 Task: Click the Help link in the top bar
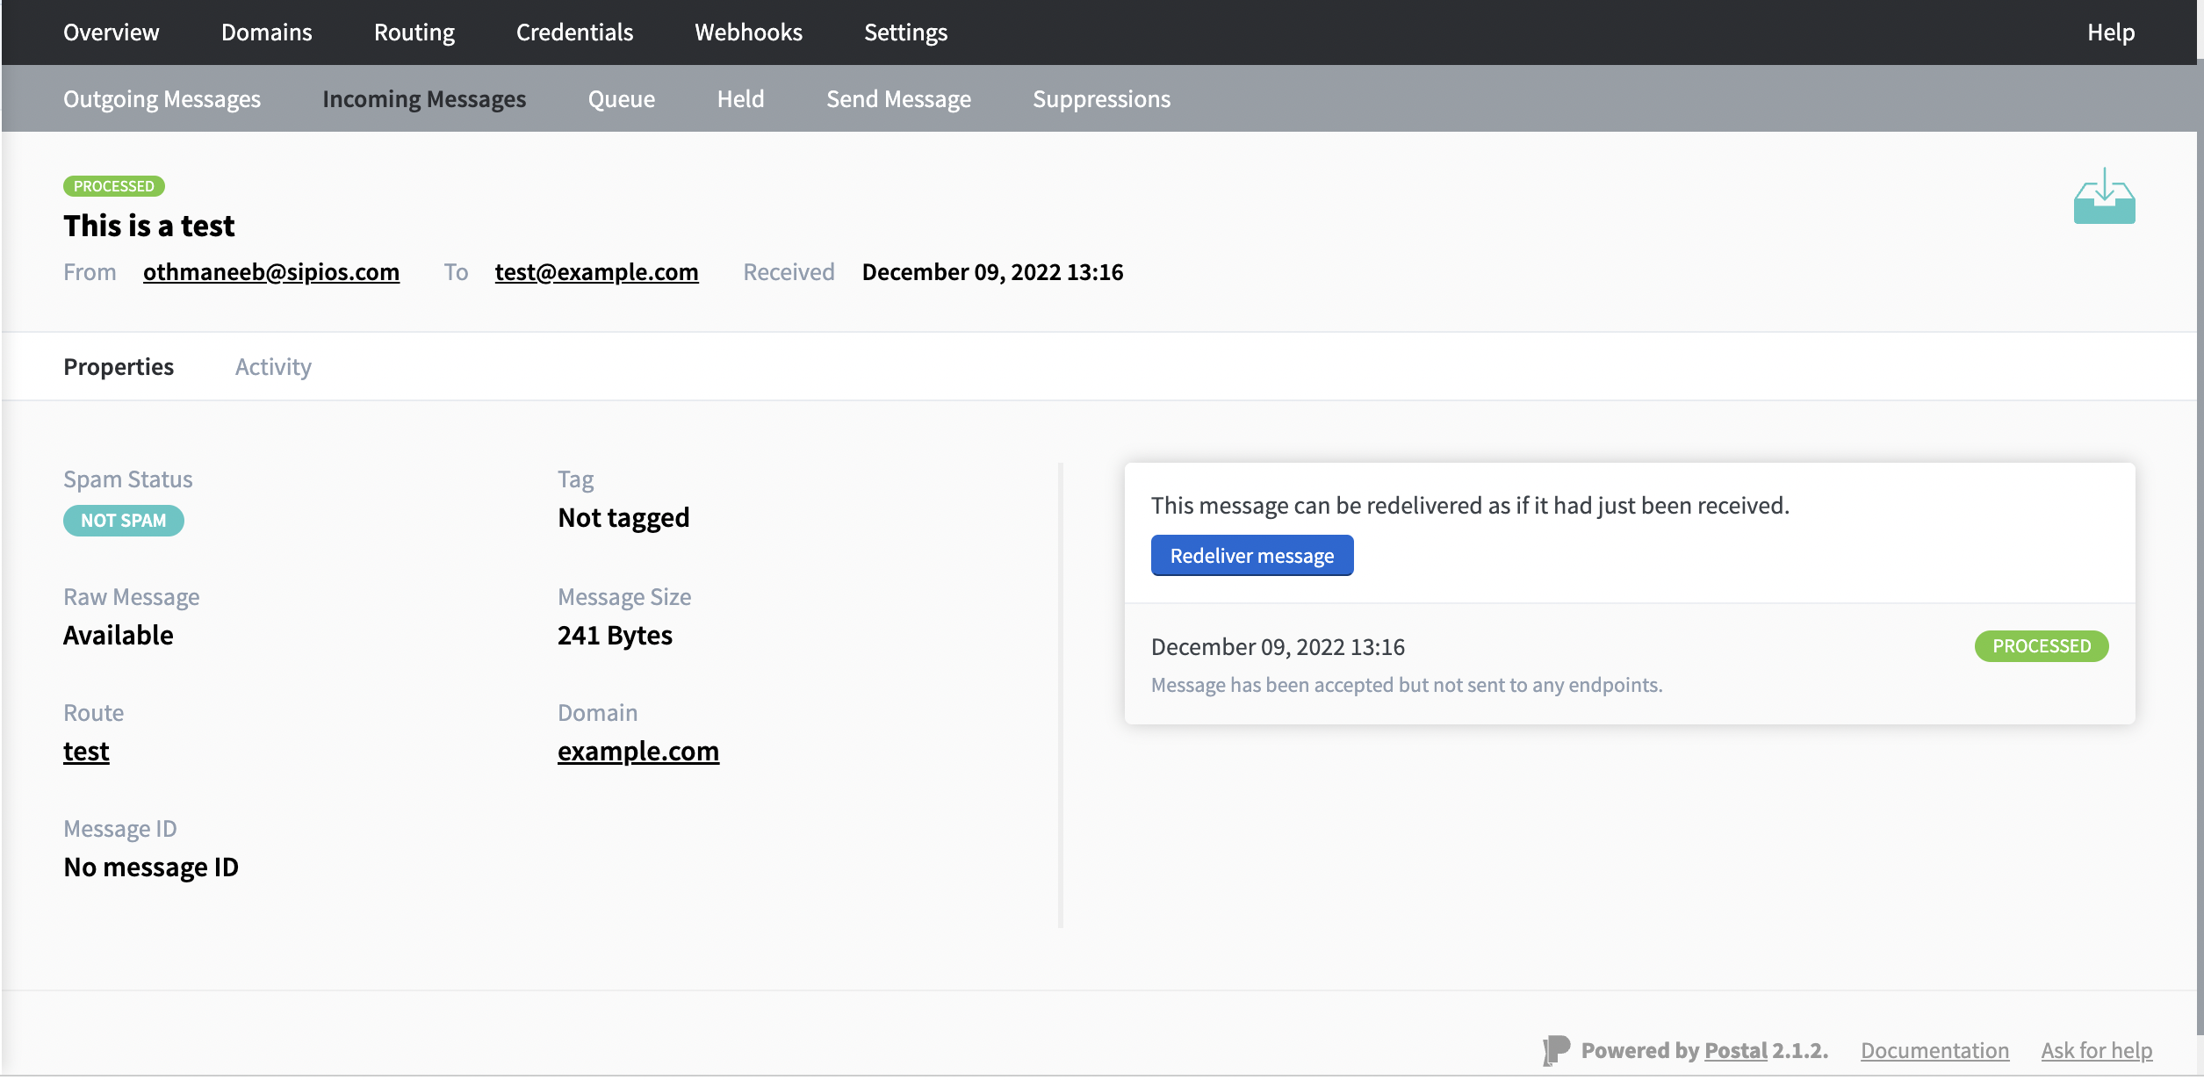click(2110, 32)
